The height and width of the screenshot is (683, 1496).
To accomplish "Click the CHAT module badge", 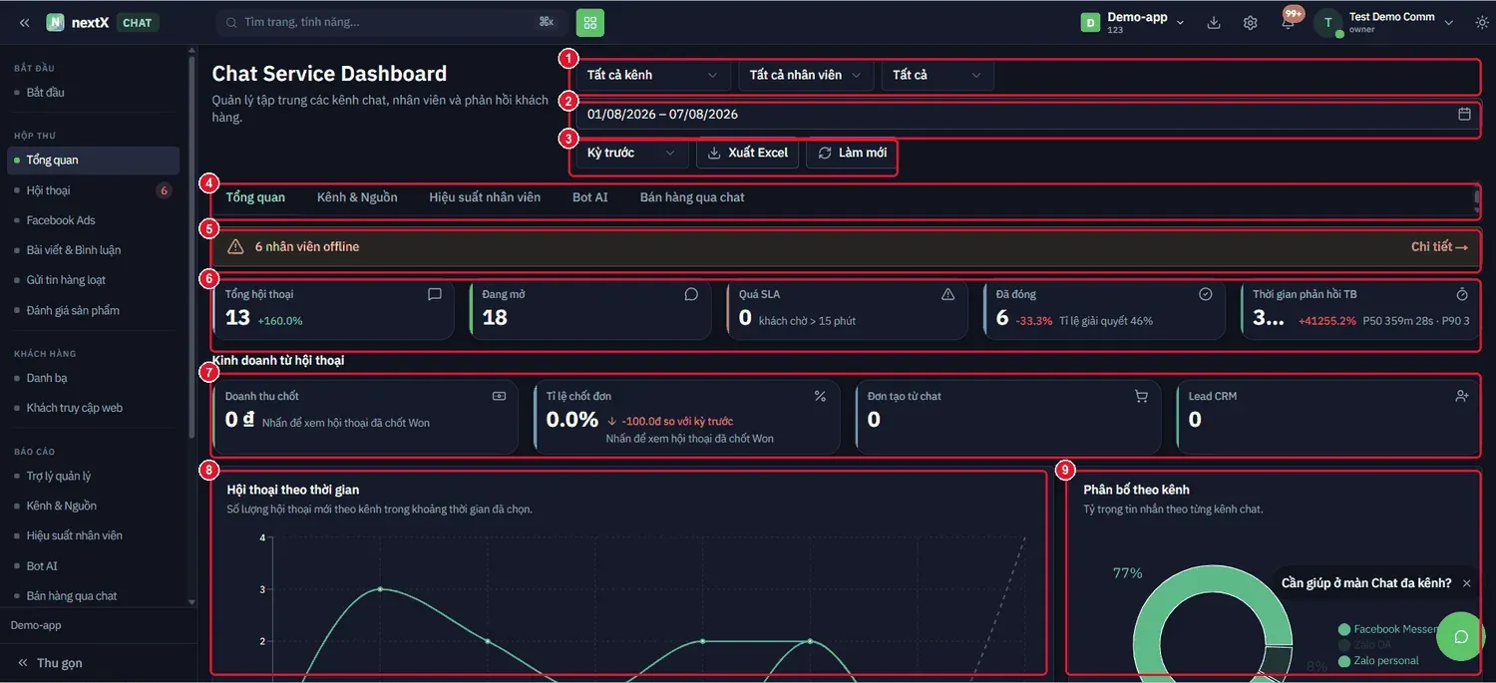I will coord(137,22).
